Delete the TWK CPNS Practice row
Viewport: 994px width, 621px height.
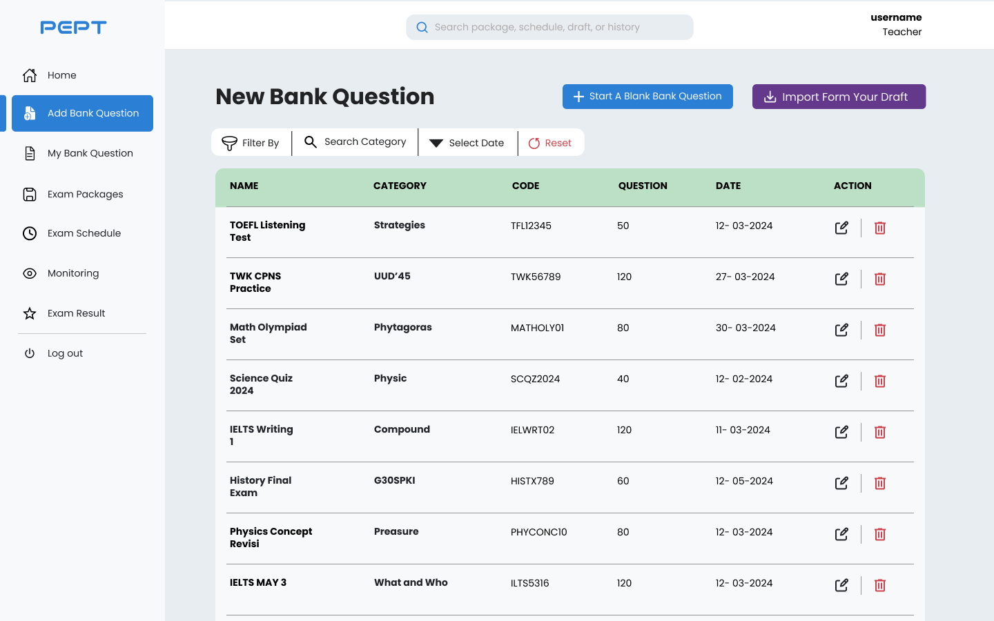point(880,279)
